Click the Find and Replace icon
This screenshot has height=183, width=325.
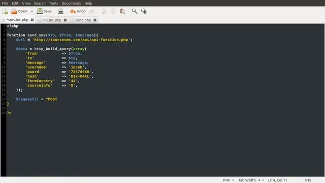(x=144, y=11)
